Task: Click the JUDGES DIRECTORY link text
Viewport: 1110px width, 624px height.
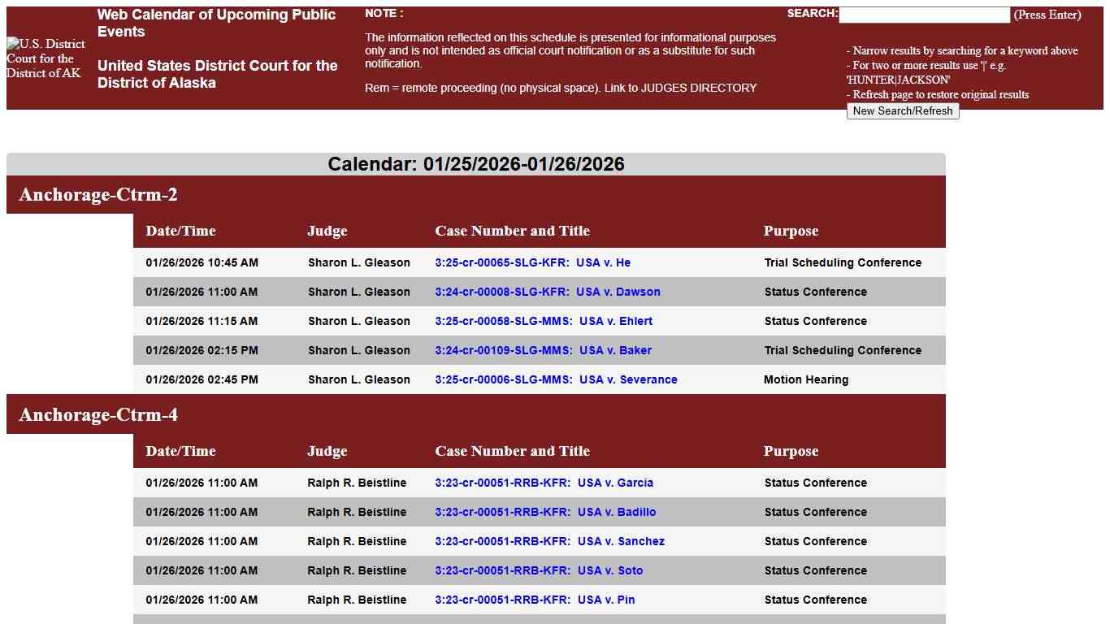Action: click(699, 88)
